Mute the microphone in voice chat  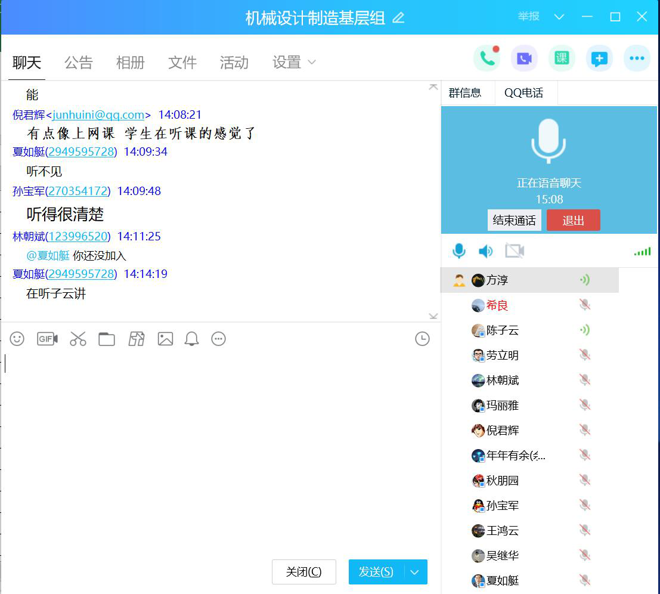(x=458, y=251)
